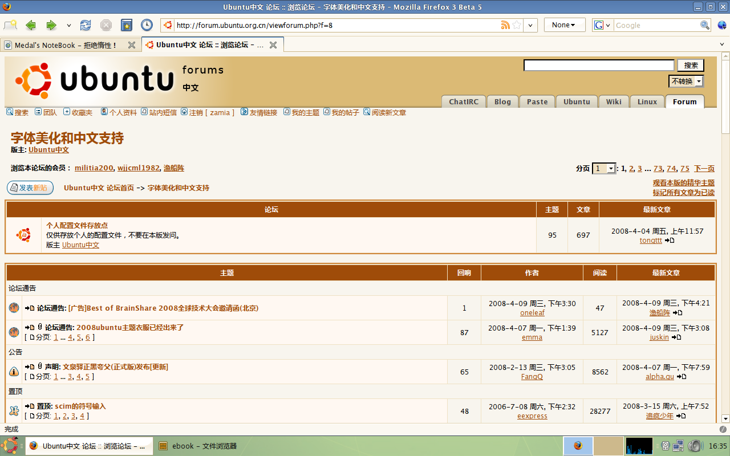Open the list all tabs dropdown
The image size is (730, 456).
point(723,45)
